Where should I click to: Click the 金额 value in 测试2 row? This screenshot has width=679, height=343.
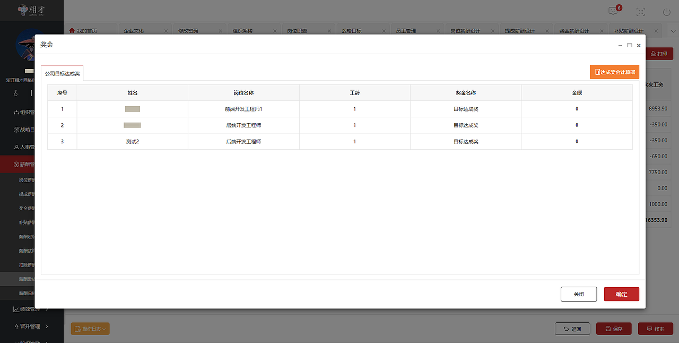point(577,142)
